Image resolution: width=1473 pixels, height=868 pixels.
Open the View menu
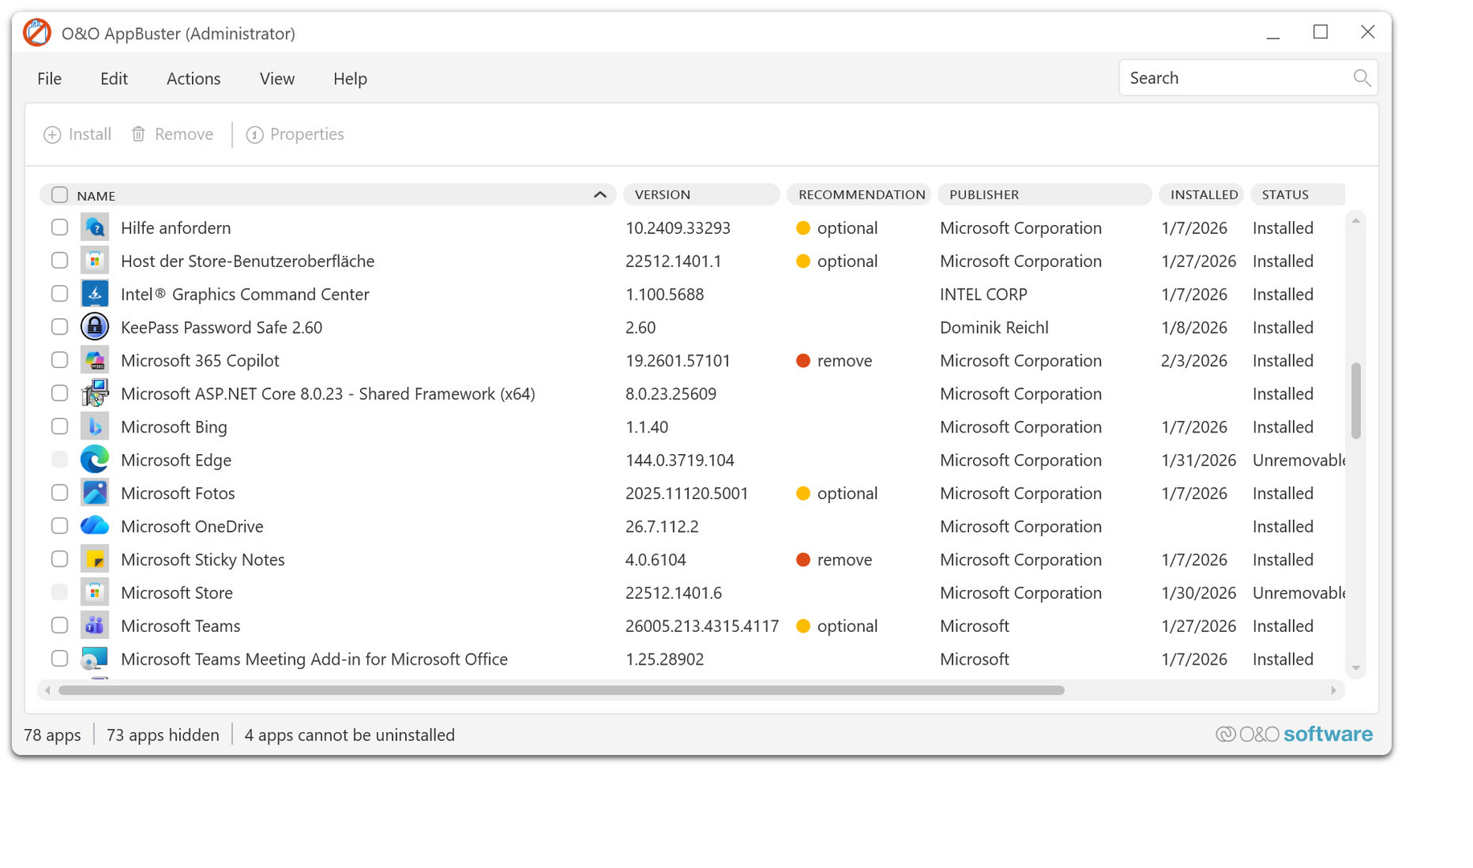[x=276, y=79]
